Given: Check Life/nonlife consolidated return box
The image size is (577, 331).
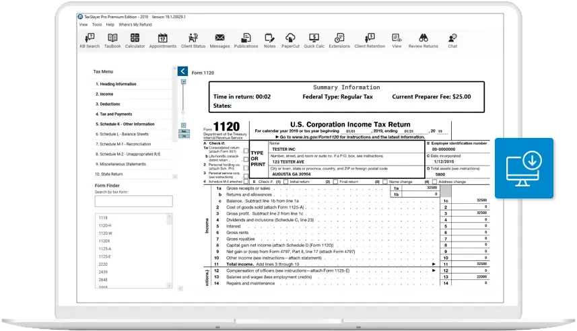Looking at the screenshot, I should [x=246, y=159].
